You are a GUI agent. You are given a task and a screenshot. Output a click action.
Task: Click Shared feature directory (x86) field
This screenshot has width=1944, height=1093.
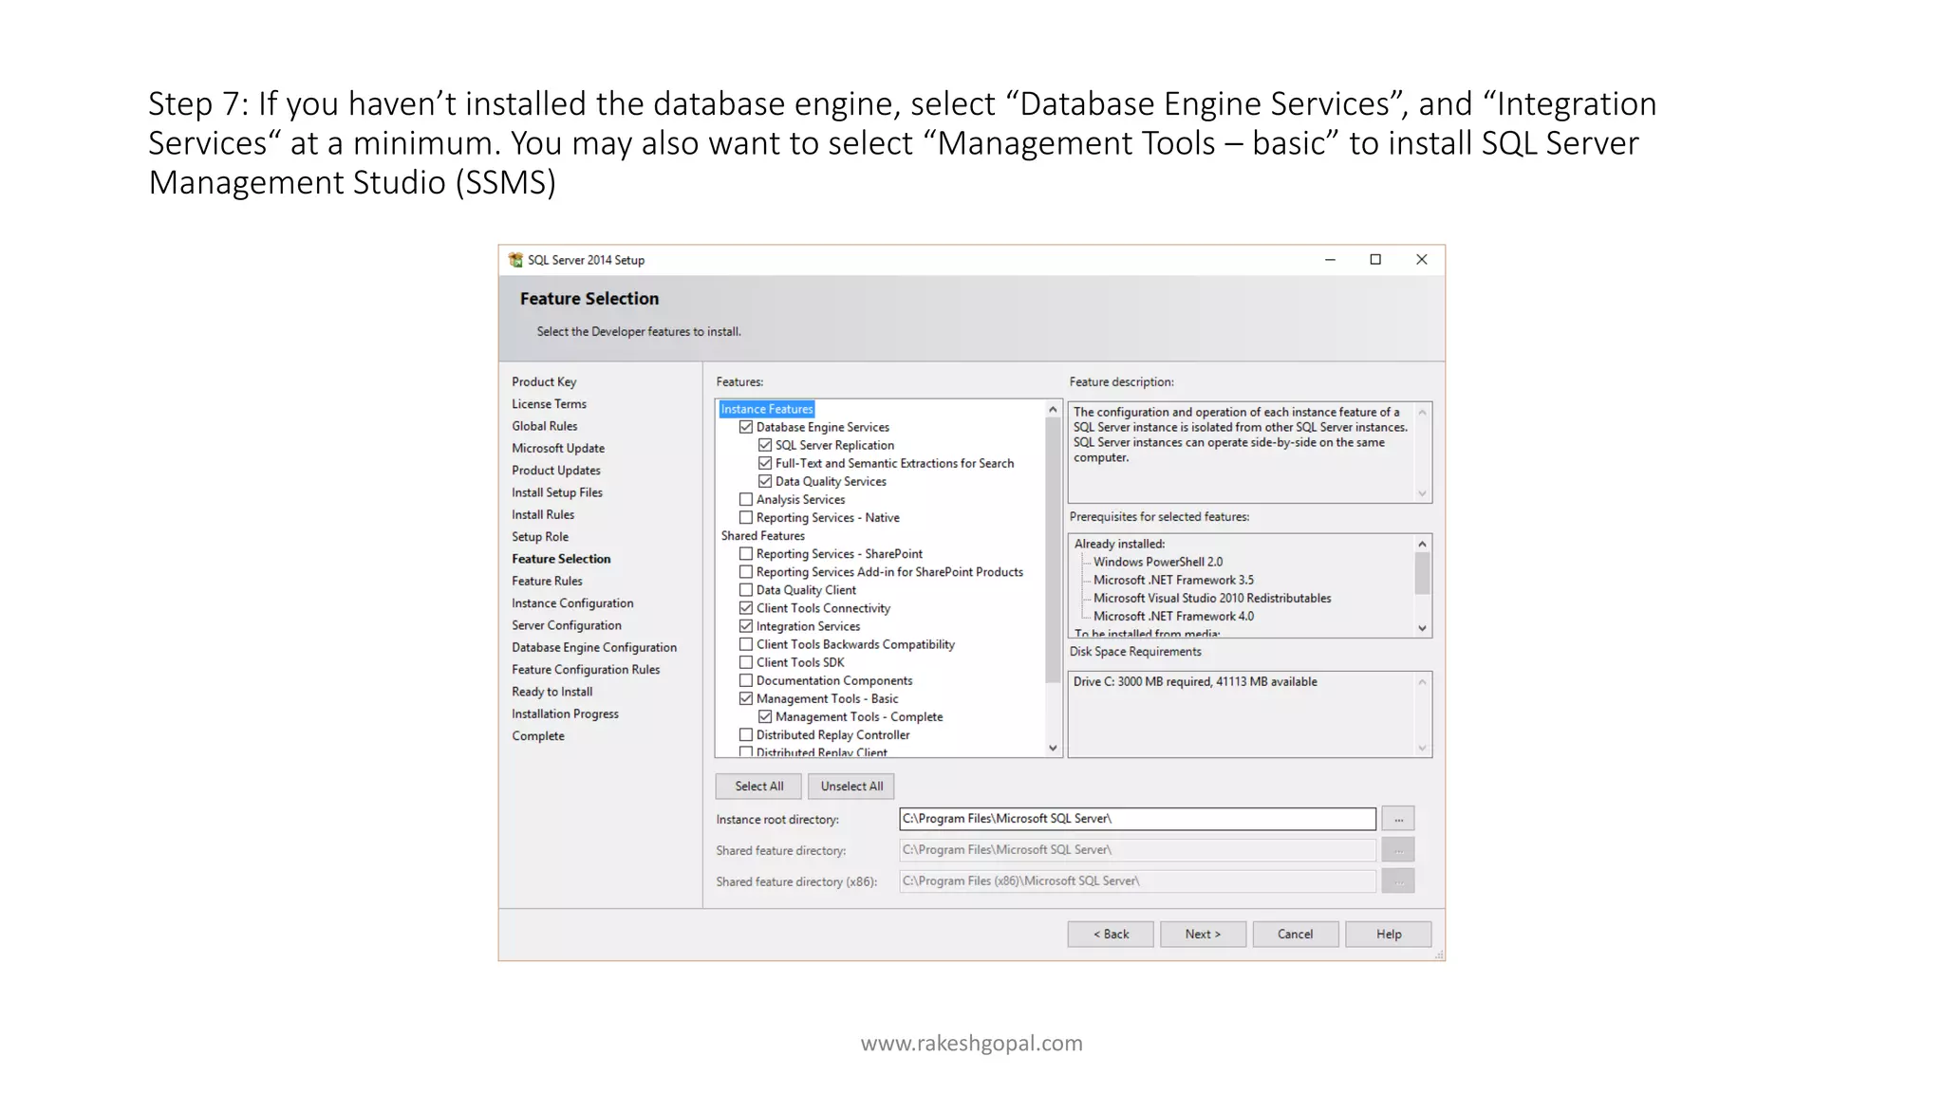pos(1137,881)
